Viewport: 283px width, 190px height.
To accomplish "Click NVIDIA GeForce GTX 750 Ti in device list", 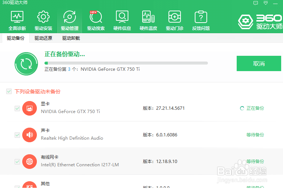I will point(70,112).
